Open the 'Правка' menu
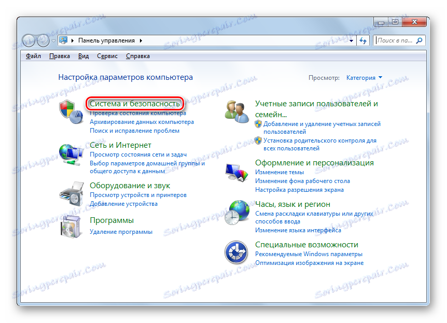 [60, 56]
